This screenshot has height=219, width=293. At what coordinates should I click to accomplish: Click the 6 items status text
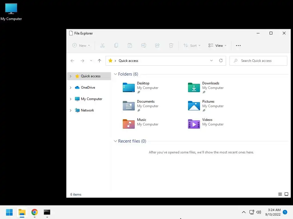tap(76, 194)
